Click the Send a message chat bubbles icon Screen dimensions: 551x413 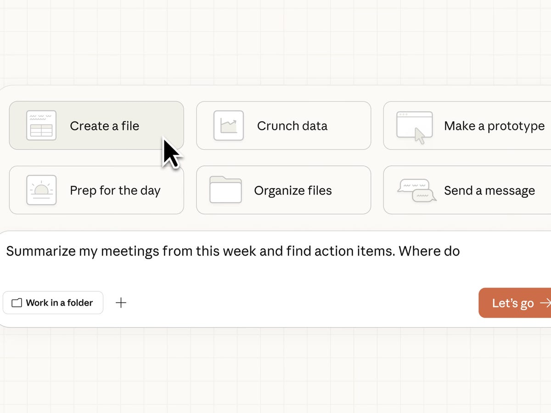click(x=416, y=190)
